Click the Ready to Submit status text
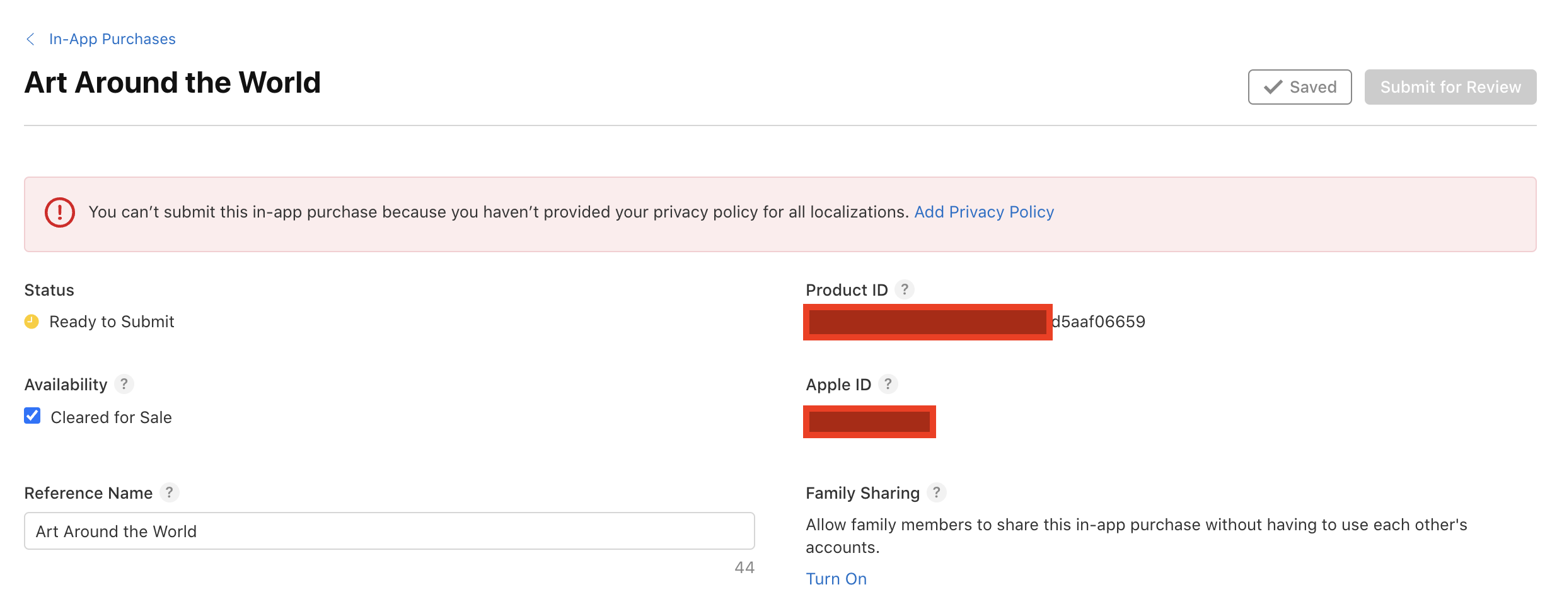 (x=112, y=322)
